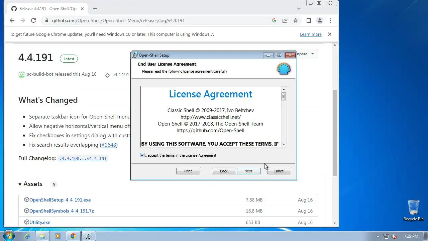This screenshot has height=241, width=428.
Task: Collapse the Assets section
Action: click(x=30, y=184)
